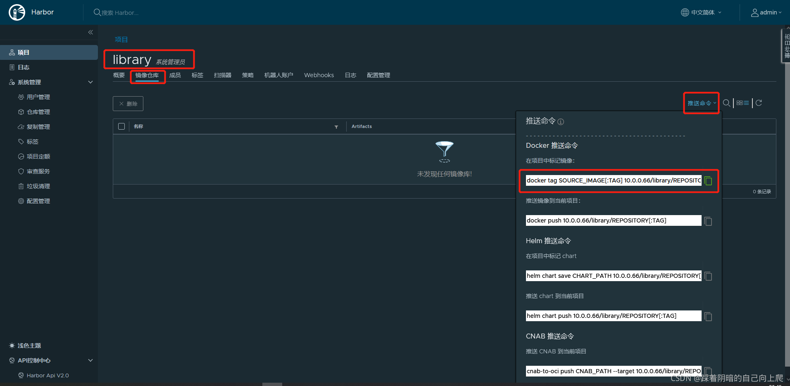Switch to the 日志 project tab
Image resolution: width=790 pixels, height=386 pixels.
[350, 75]
